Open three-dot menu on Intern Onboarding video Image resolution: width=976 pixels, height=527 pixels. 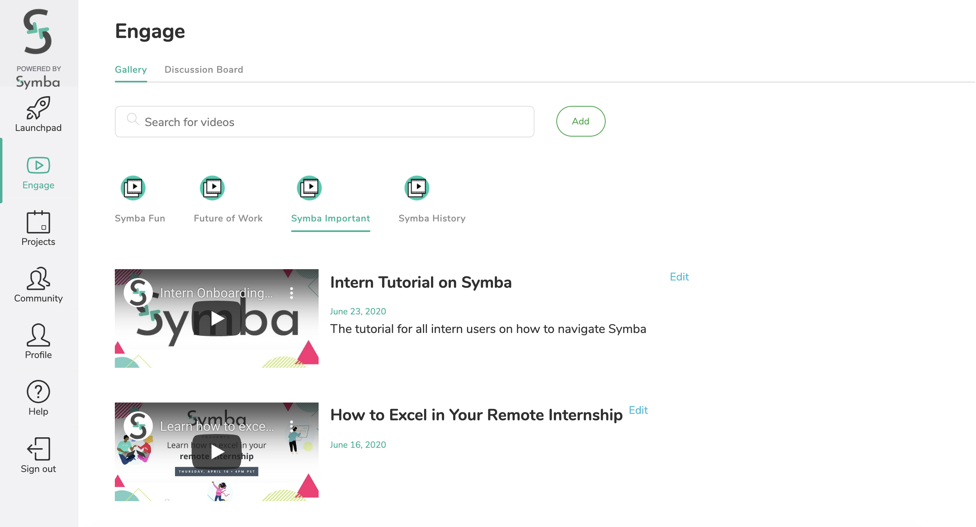pyautogui.click(x=292, y=293)
